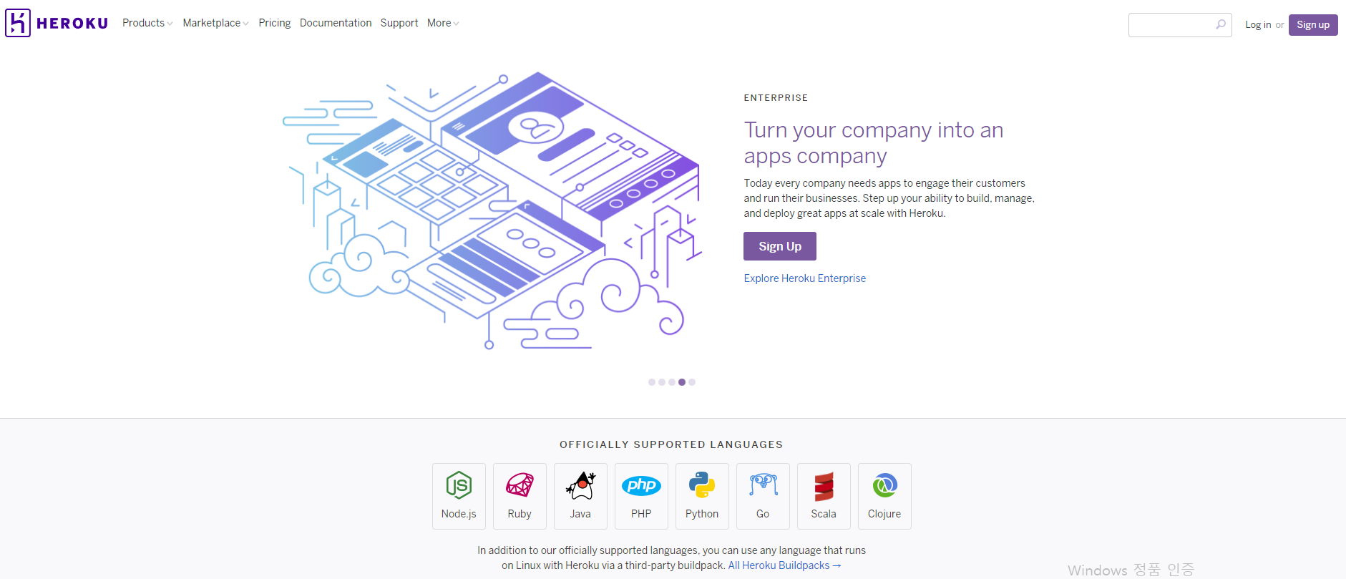Click the enterprise isometric illustration
Viewport: 1346px width, 579px height.
pos(492,210)
